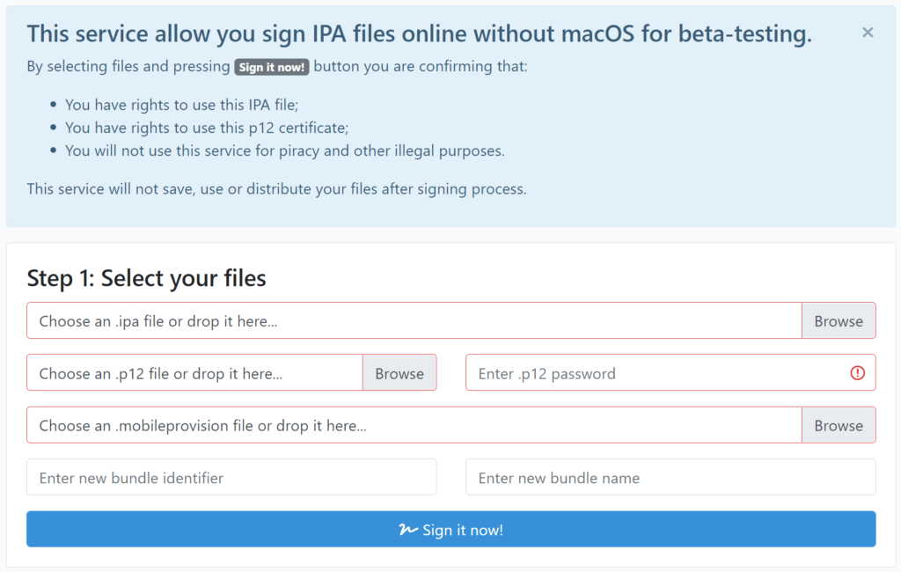Click the signature icon on the sign button

[x=407, y=530]
